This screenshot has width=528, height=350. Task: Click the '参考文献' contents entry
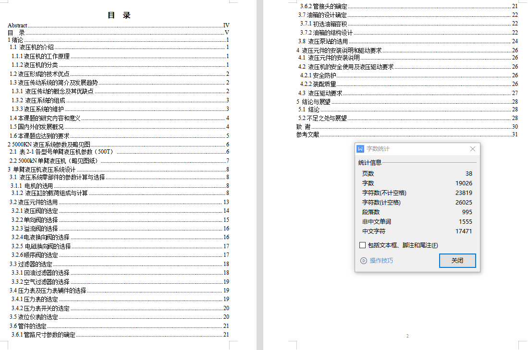407,134
